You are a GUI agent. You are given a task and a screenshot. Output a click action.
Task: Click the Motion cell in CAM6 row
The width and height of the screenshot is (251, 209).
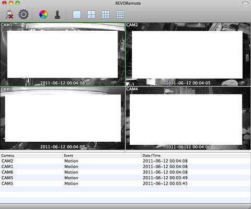71,172
